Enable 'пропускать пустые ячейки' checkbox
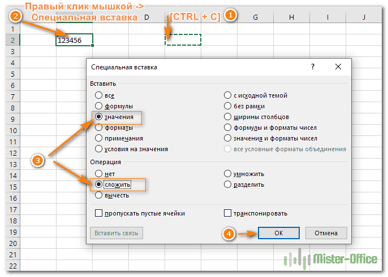The height and width of the screenshot is (277, 388). click(99, 213)
